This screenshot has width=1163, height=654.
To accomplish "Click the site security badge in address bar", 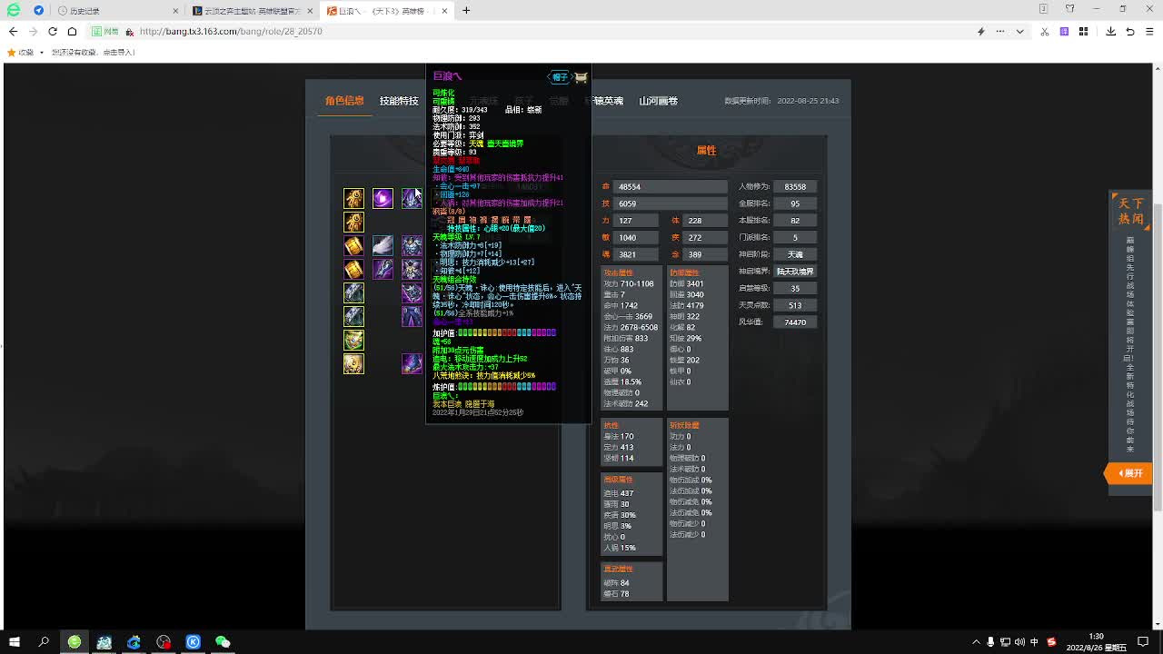I will pyautogui.click(x=107, y=31).
